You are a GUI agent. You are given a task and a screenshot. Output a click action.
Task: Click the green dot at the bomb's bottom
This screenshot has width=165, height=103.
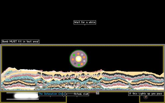point(79,65)
